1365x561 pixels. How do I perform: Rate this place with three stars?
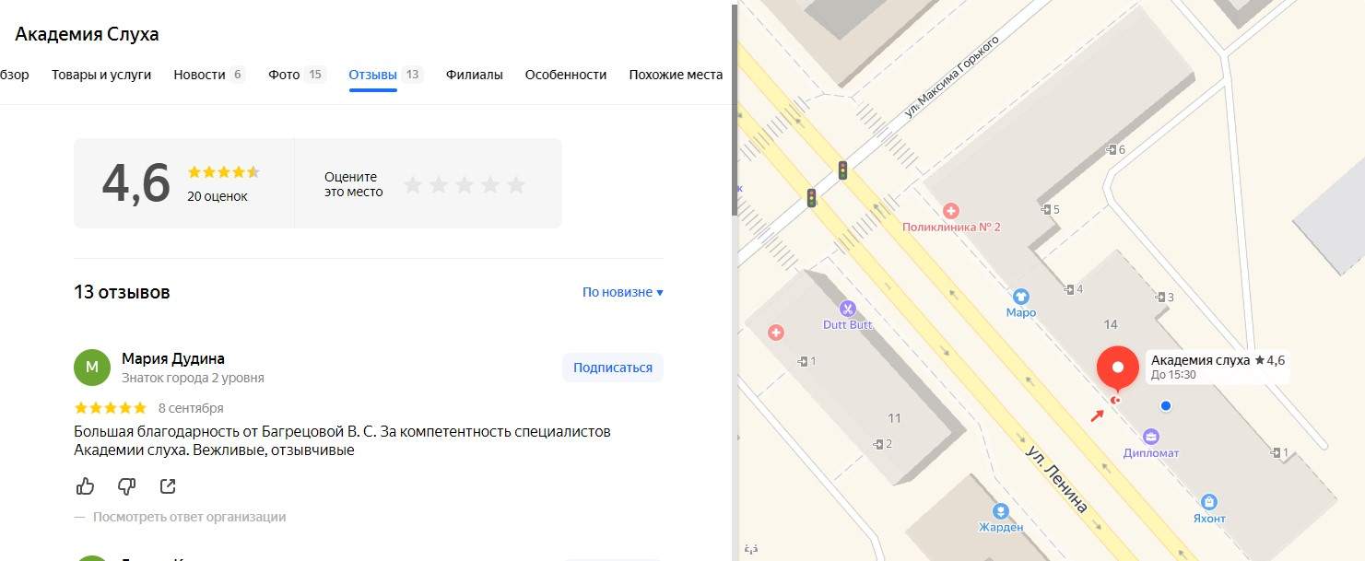pyautogui.click(x=465, y=185)
